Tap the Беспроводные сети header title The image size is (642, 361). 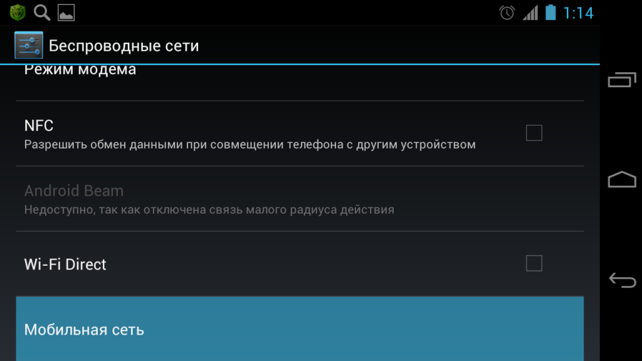124,46
